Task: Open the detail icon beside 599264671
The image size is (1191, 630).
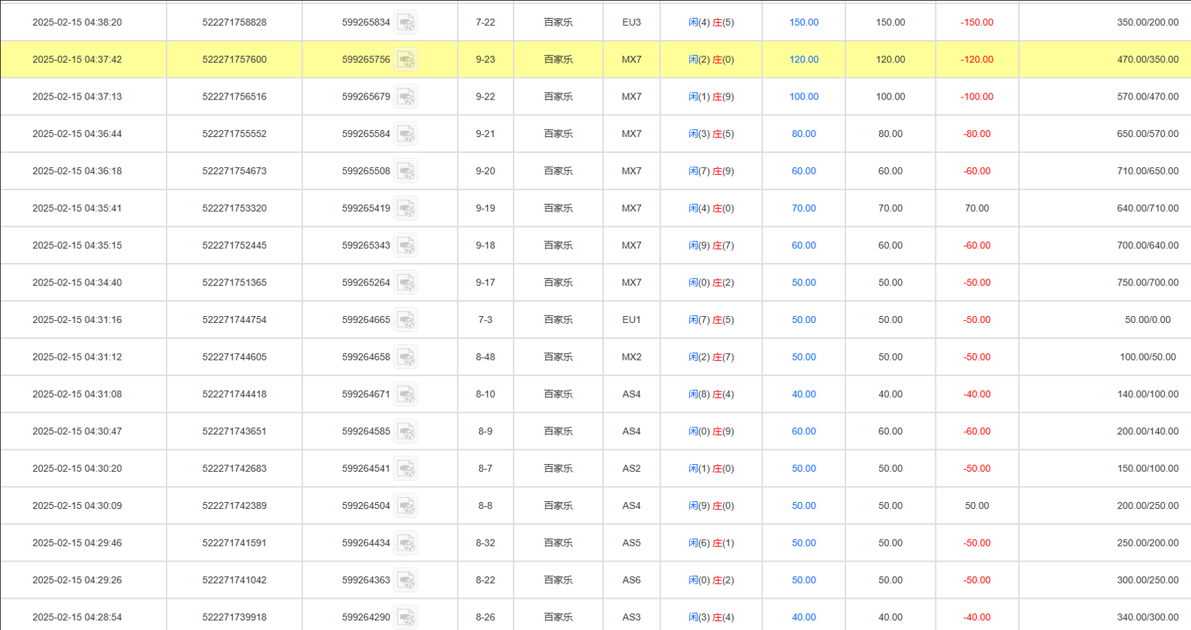Action: 406,395
